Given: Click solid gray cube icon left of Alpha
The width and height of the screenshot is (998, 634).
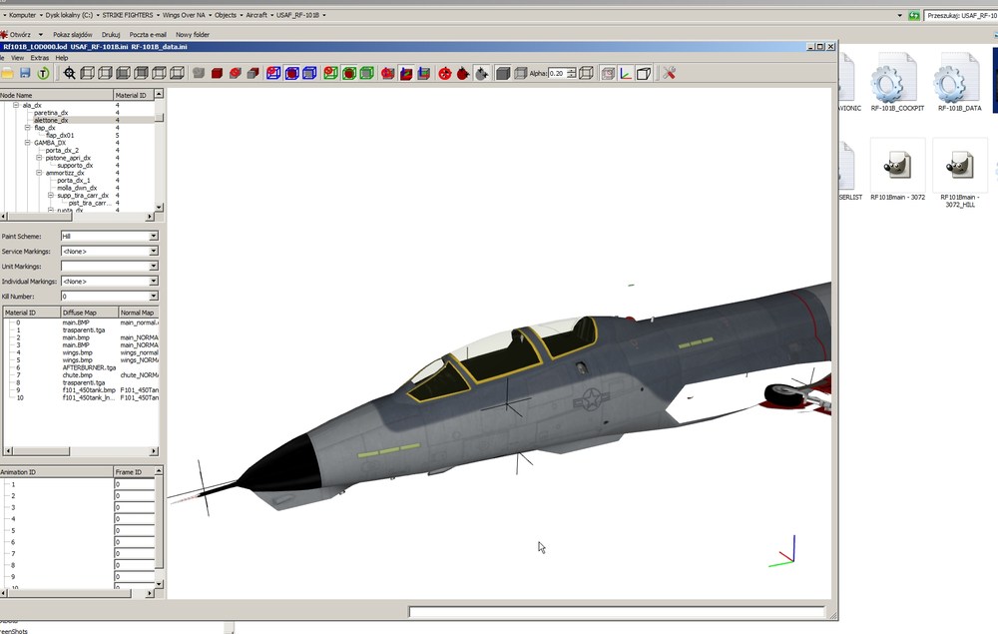Looking at the screenshot, I should tap(503, 73).
